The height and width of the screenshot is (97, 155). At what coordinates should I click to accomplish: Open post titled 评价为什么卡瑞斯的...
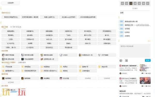(129, 79)
